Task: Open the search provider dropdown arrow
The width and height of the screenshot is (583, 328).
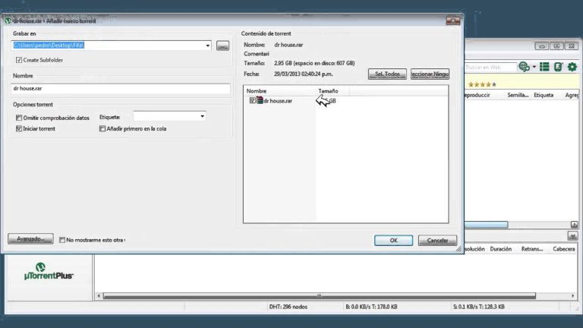Action: pos(534,67)
